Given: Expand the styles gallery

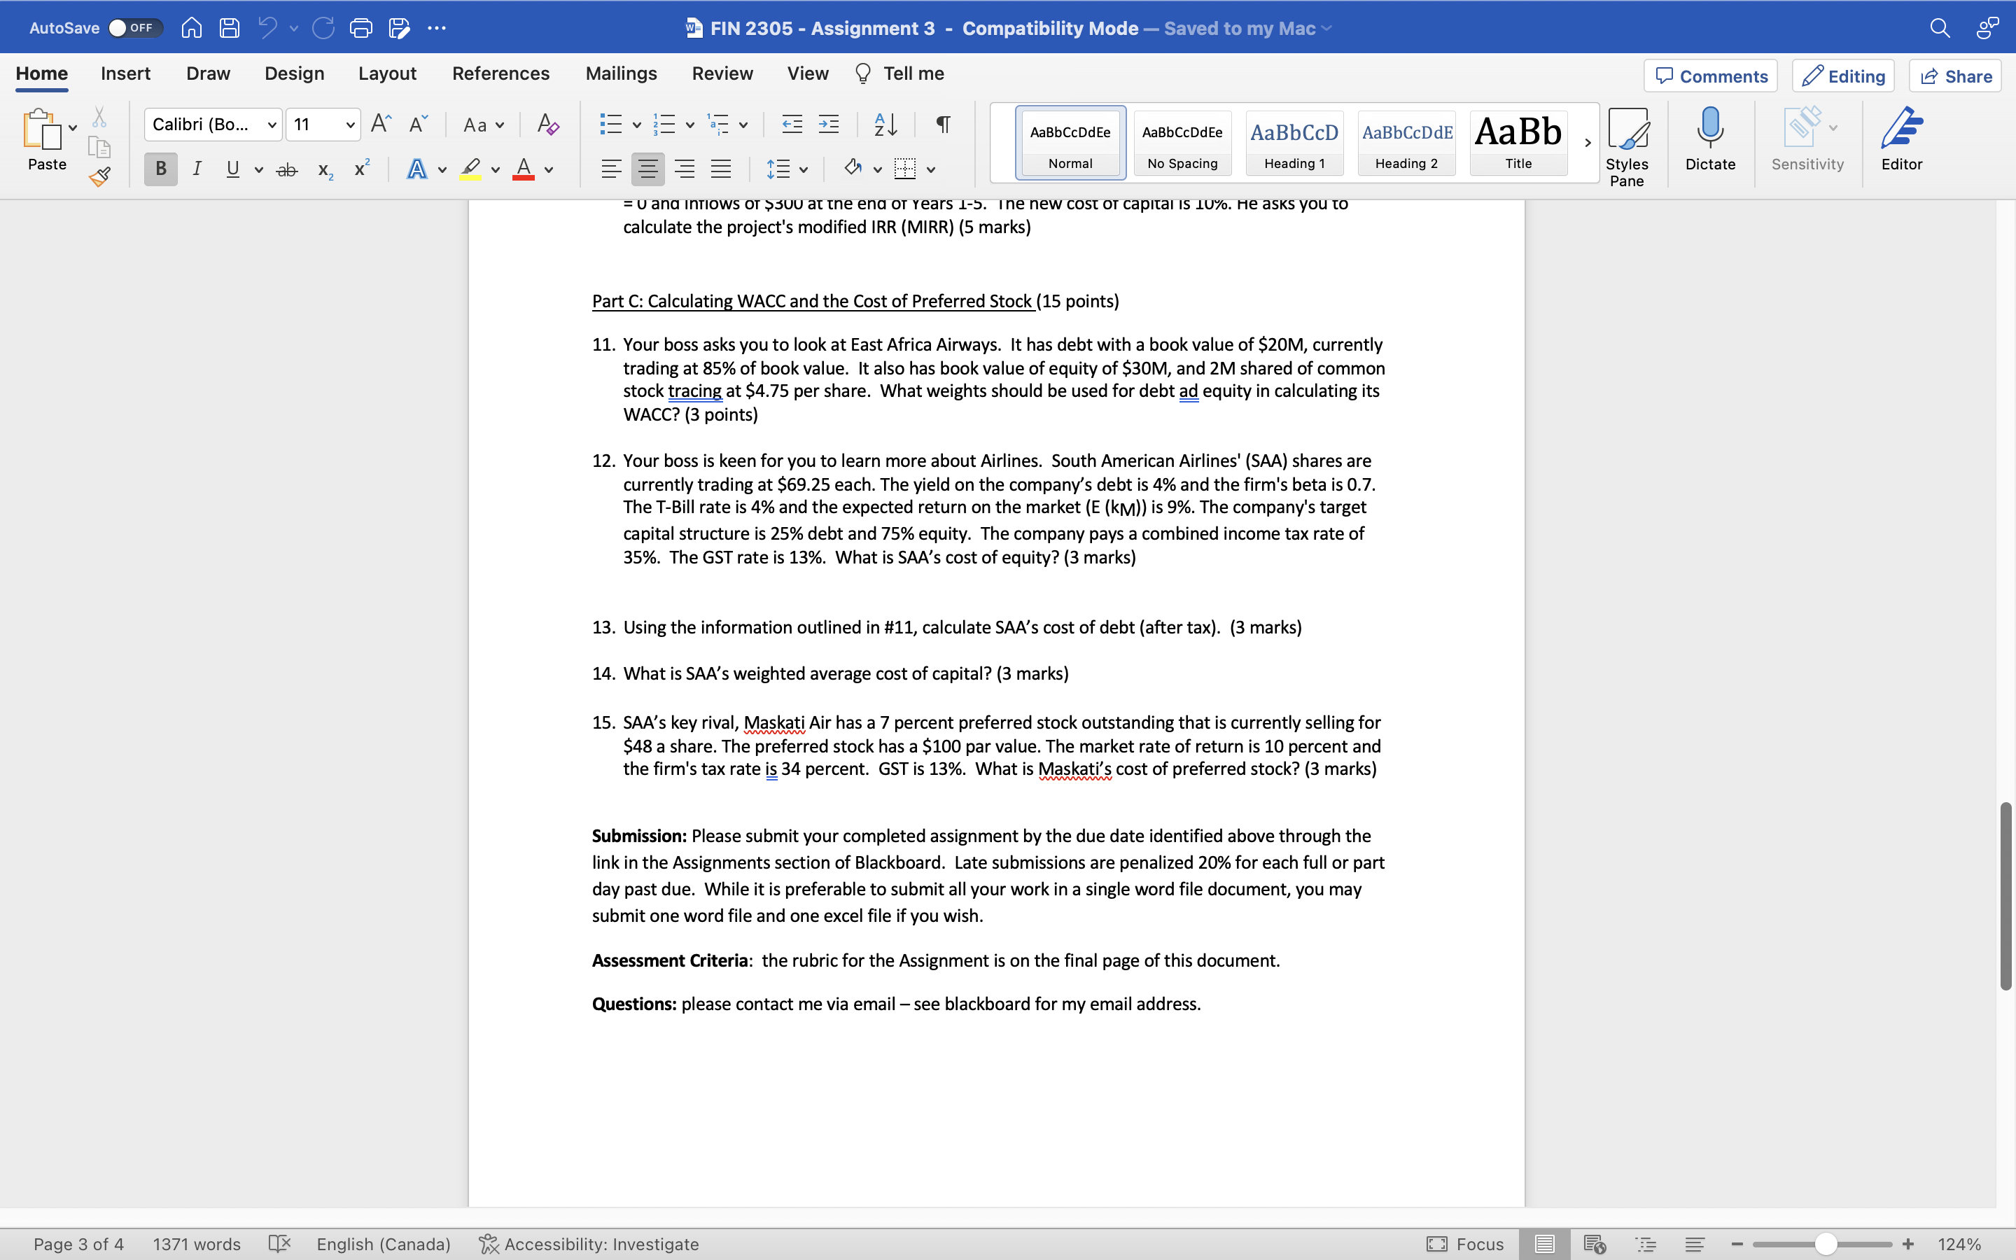Looking at the screenshot, I should (1587, 143).
